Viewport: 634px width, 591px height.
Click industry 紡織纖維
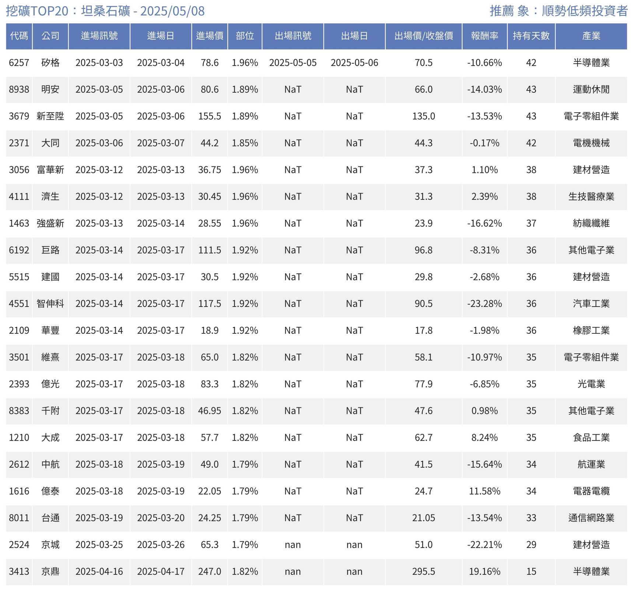tap(591, 223)
